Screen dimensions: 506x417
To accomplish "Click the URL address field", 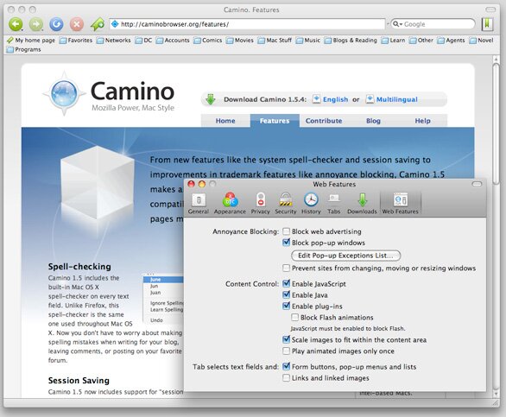I will (x=247, y=24).
